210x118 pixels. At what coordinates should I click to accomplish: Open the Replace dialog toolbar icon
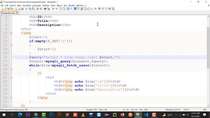(x=49, y=9)
